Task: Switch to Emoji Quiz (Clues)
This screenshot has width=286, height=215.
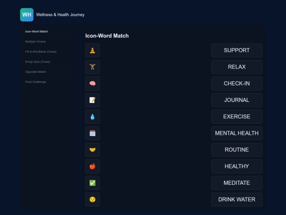Action: pyautogui.click(x=49, y=62)
